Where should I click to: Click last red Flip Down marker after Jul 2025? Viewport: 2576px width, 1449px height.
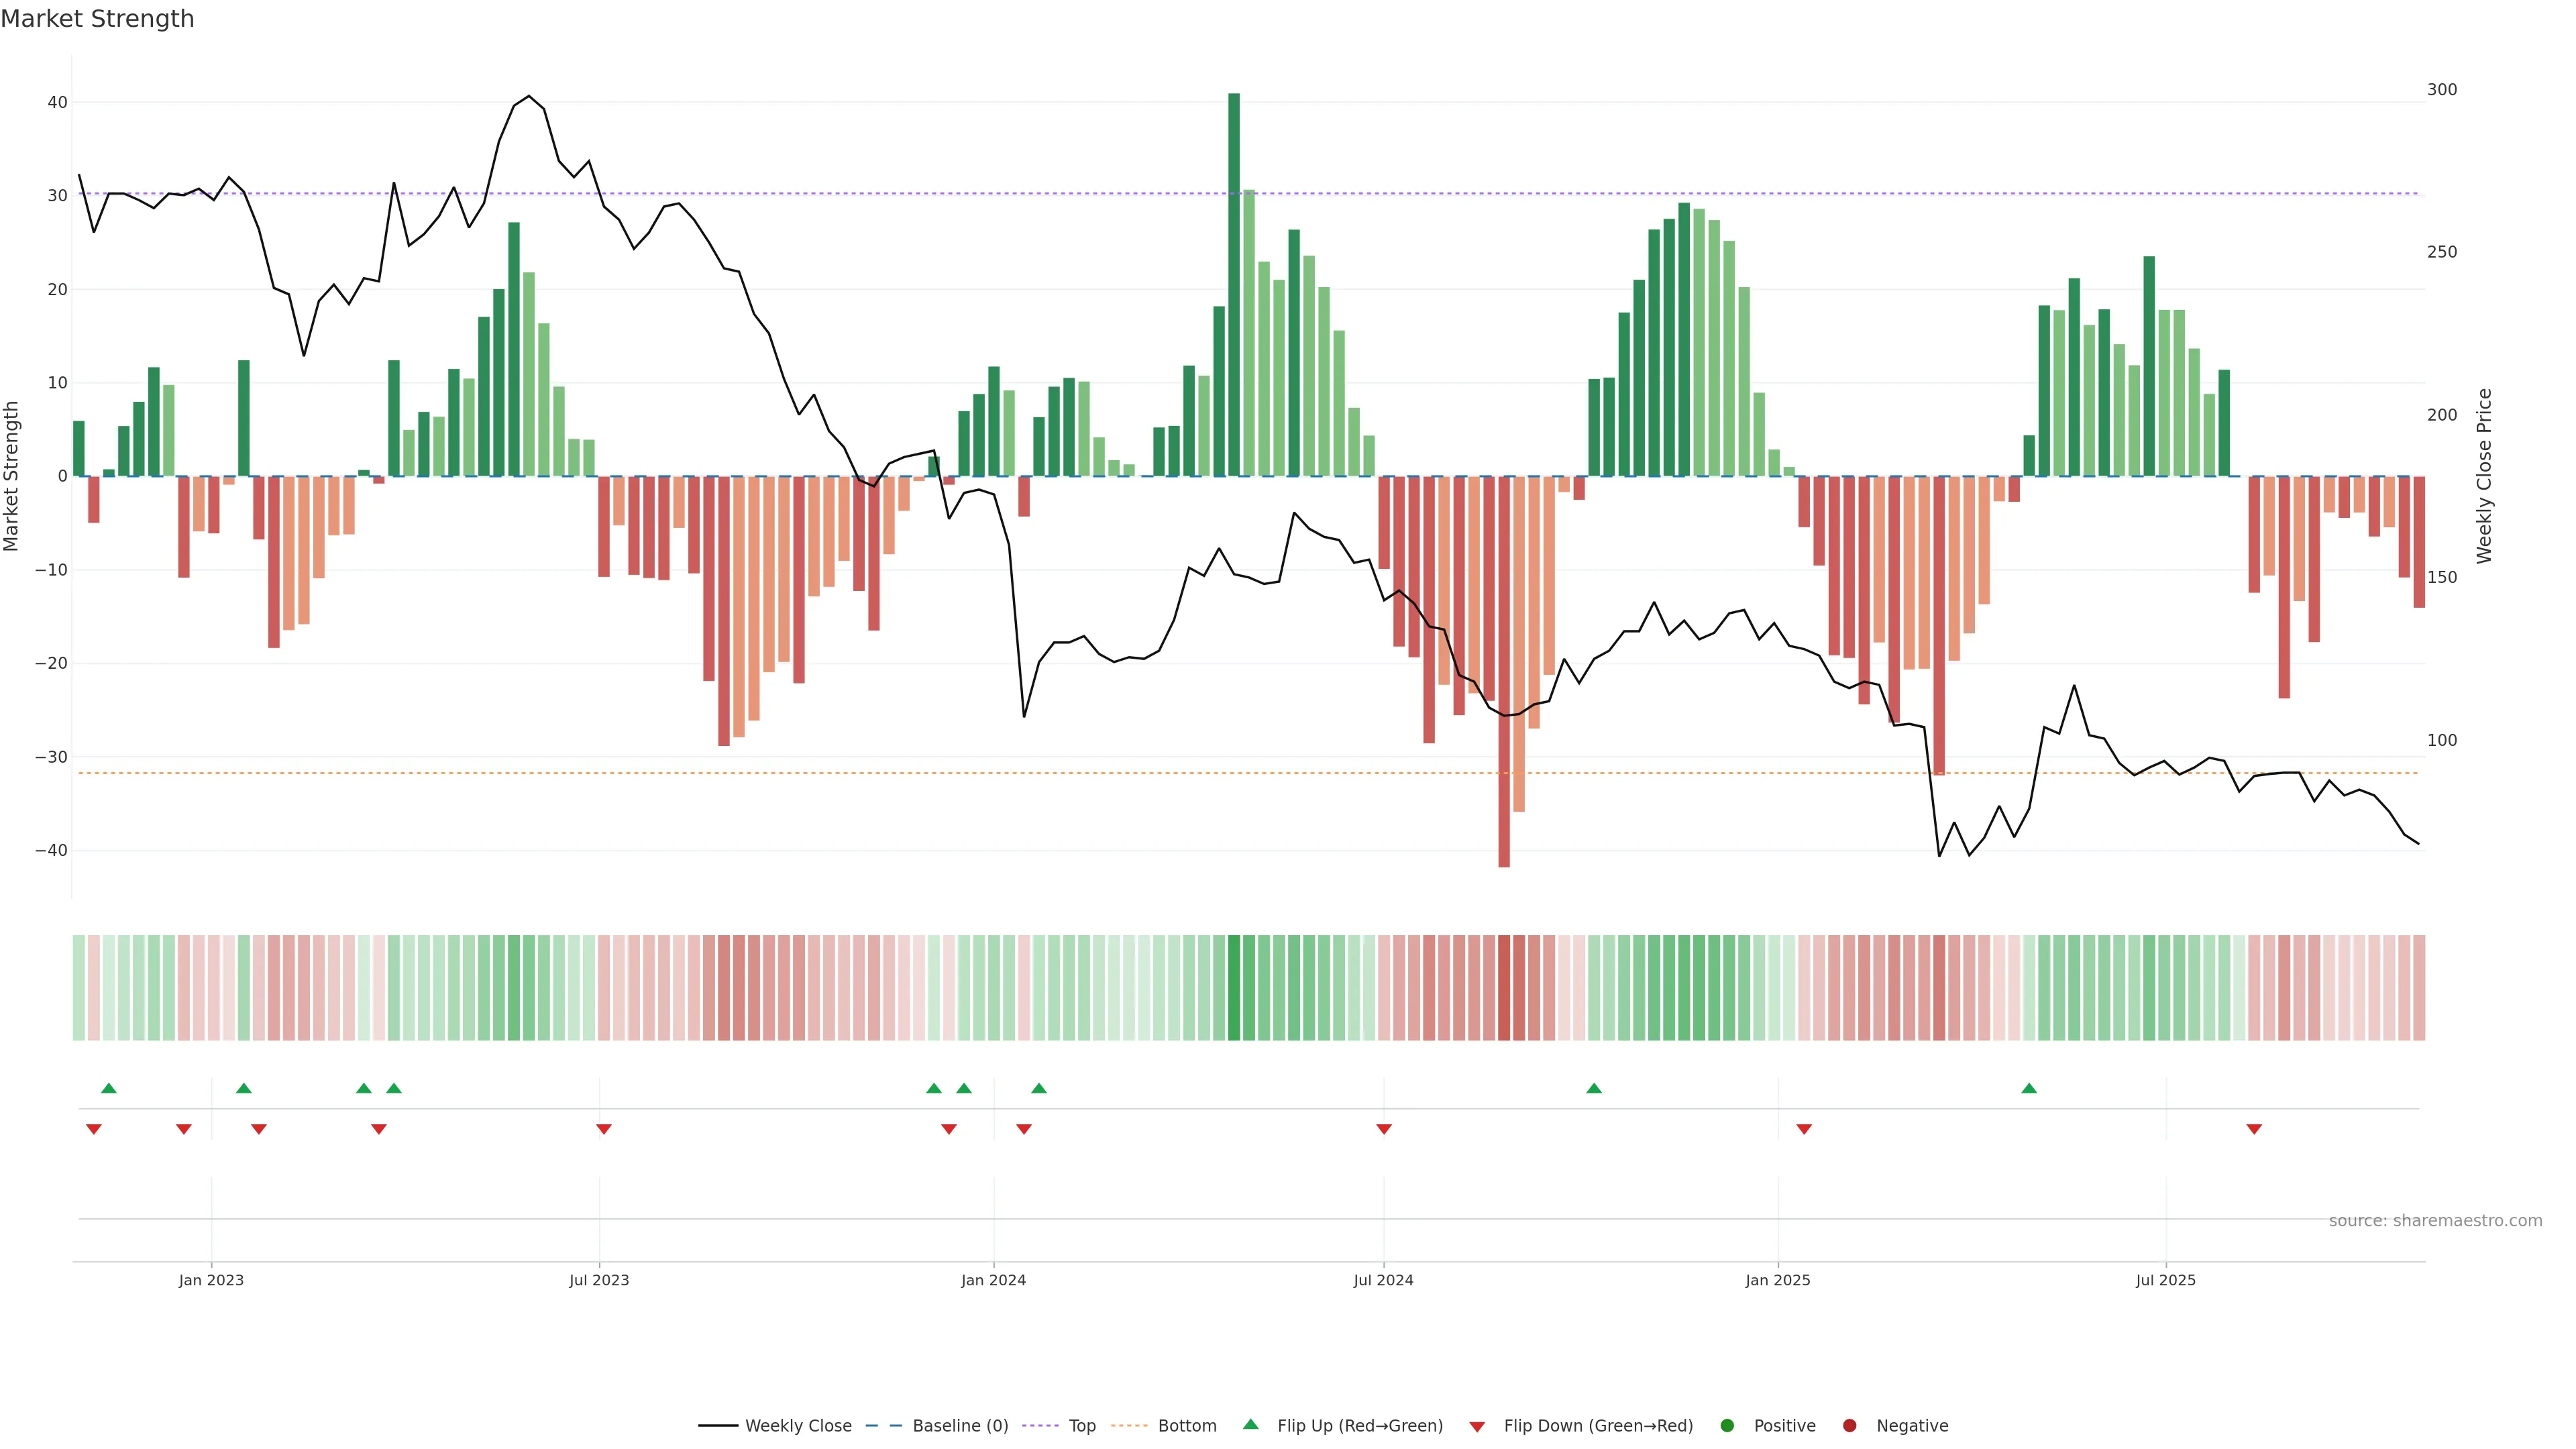[x=2254, y=1129]
